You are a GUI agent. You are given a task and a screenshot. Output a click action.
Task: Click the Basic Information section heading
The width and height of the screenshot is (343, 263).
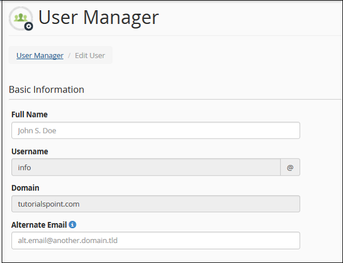[46, 90]
